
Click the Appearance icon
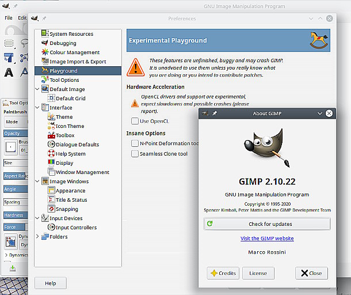(51, 190)
